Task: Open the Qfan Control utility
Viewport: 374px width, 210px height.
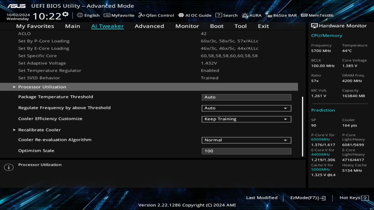Action: pyautogui.click(x=156, y=15)
